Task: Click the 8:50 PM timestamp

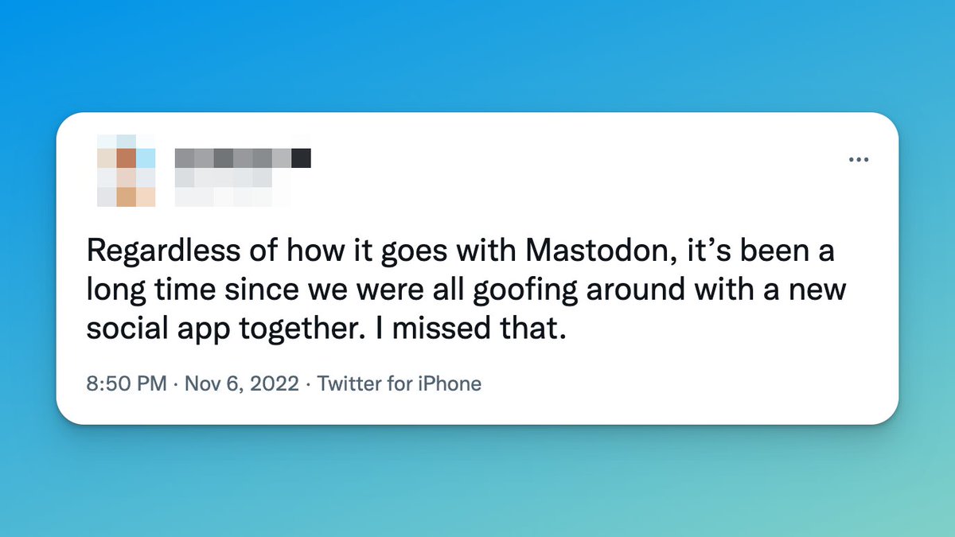Action: coord(127,384)
